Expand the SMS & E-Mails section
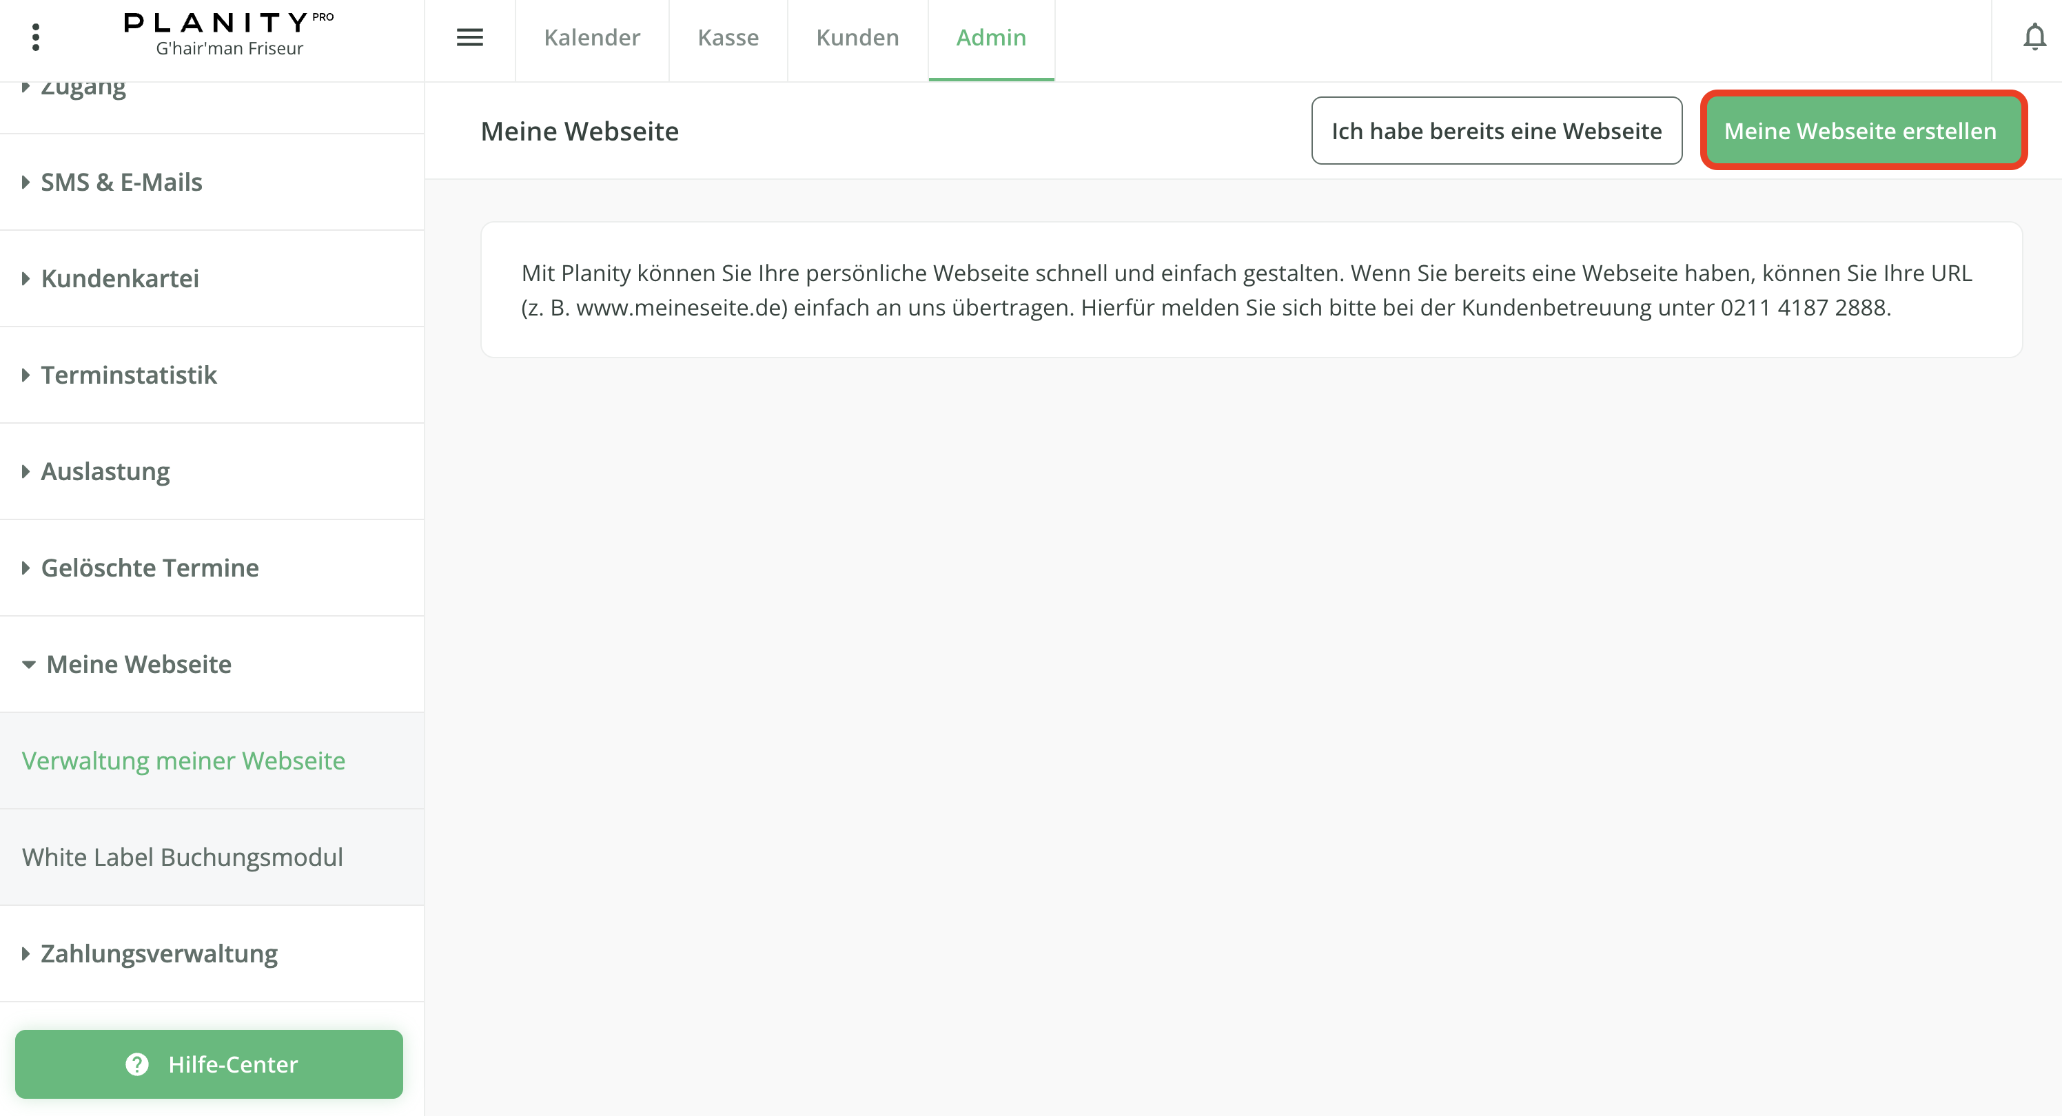This screenshot has width=2062, height=1116. click(121, 182)
